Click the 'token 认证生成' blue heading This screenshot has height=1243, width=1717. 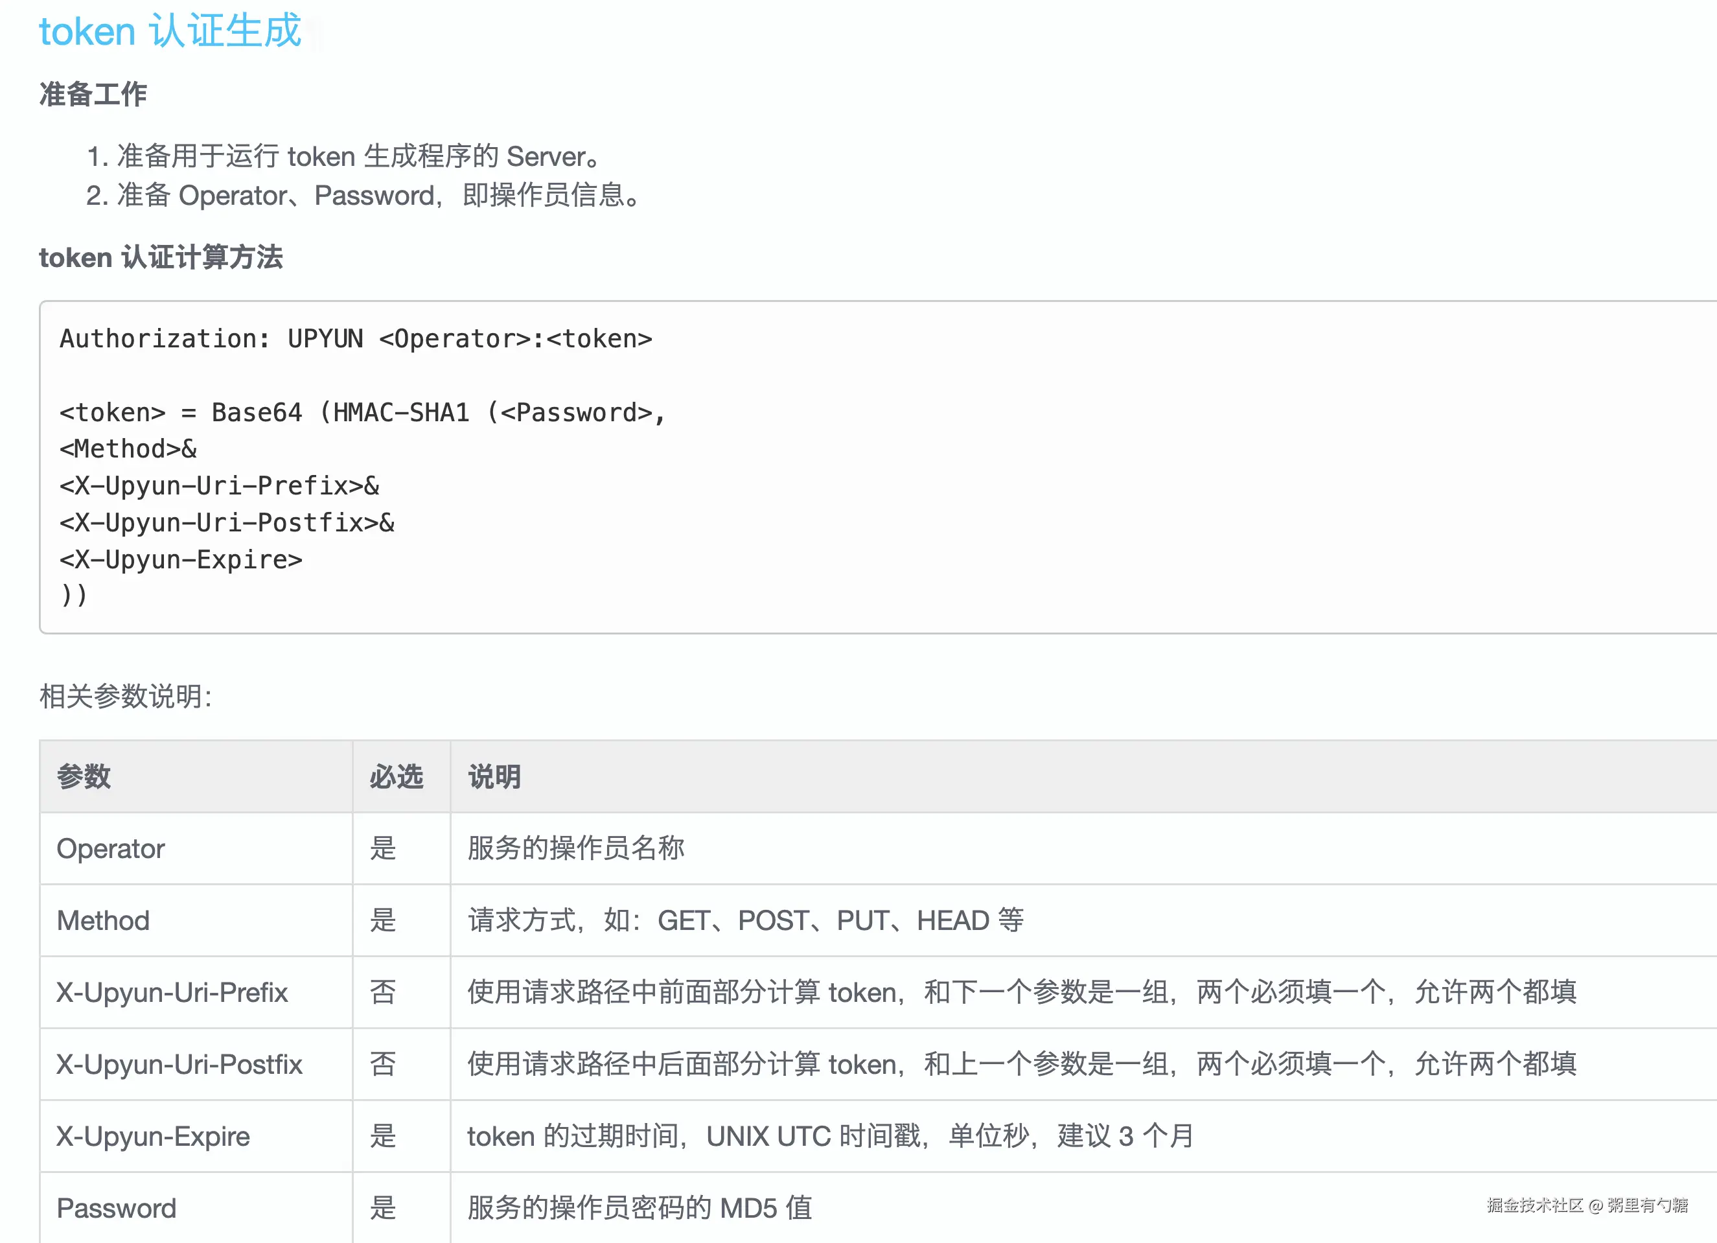tap(170, 32)
